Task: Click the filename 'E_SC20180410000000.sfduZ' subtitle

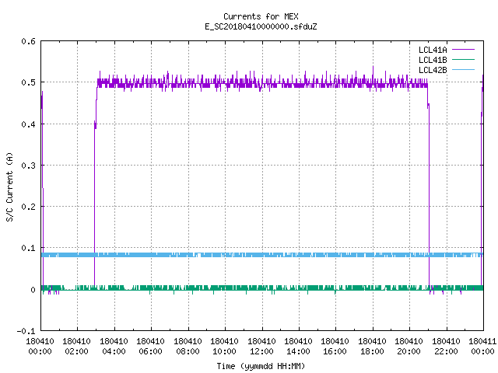Action: point(261,26)
